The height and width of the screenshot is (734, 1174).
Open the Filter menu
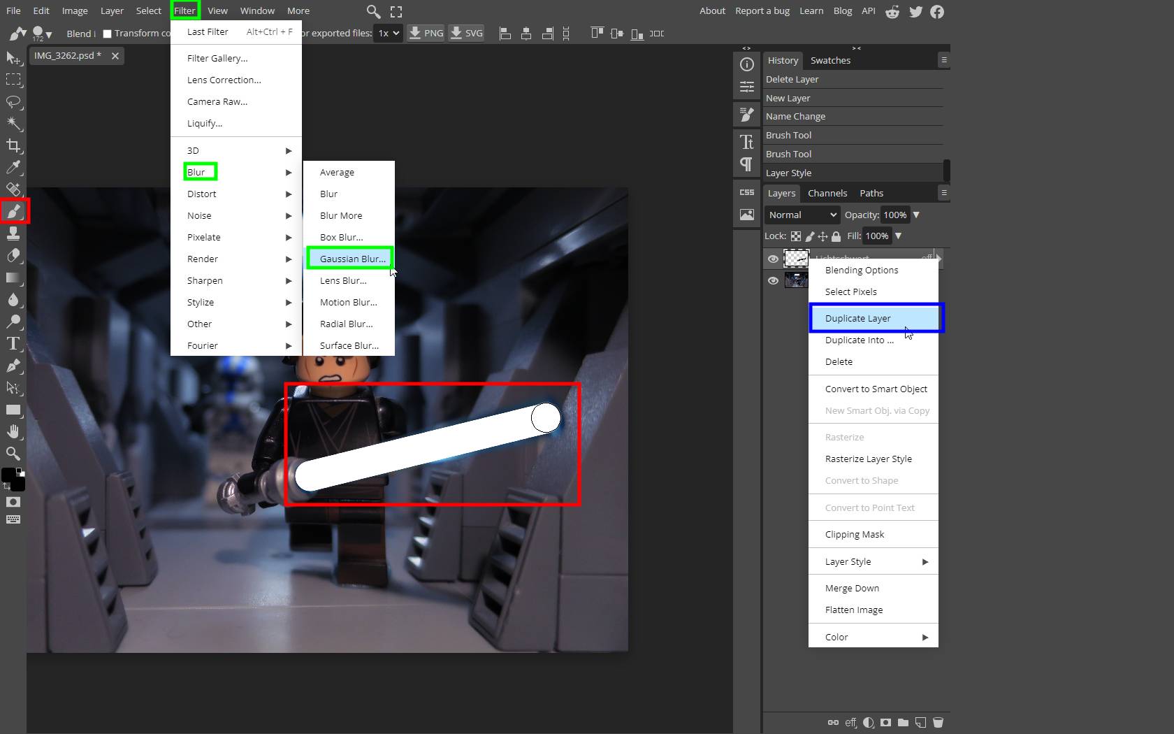pos(185,10)
